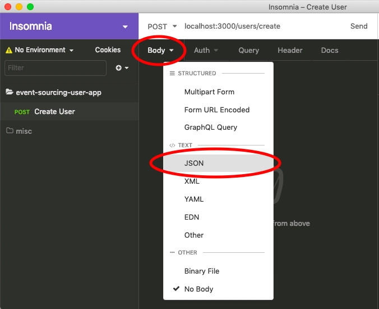Open the POST method dropdown
Screen dimensions: 379x309
[162, 26]
